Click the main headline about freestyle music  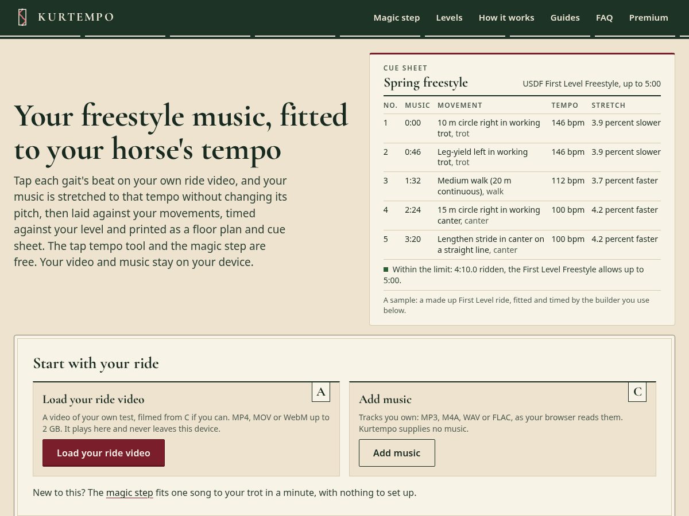181,132
